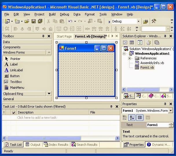
Task: Select the Button control in Toolbox
Action: click(27, 76)
